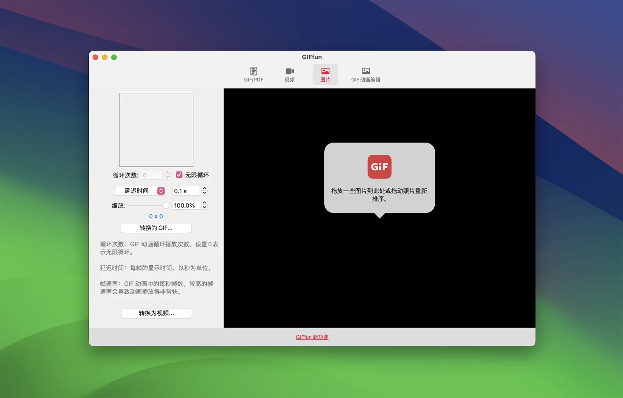
Task: Switch to the GIF/PDF tab
Action: click(254, 74)
